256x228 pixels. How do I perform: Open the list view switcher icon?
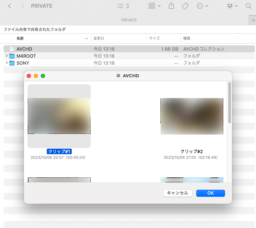(x=123, y=6)
